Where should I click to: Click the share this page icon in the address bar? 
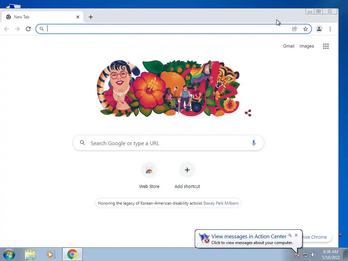coord(295,29)
